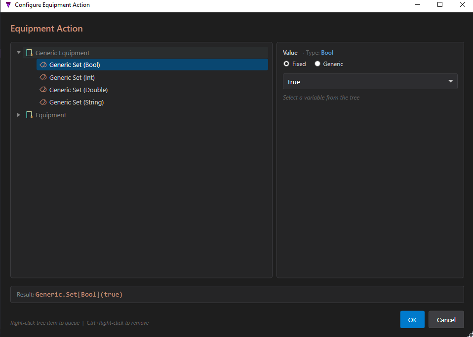Open the true value dropdown
The height and width of the screenshot is (337, 473).
click(370, 81)
